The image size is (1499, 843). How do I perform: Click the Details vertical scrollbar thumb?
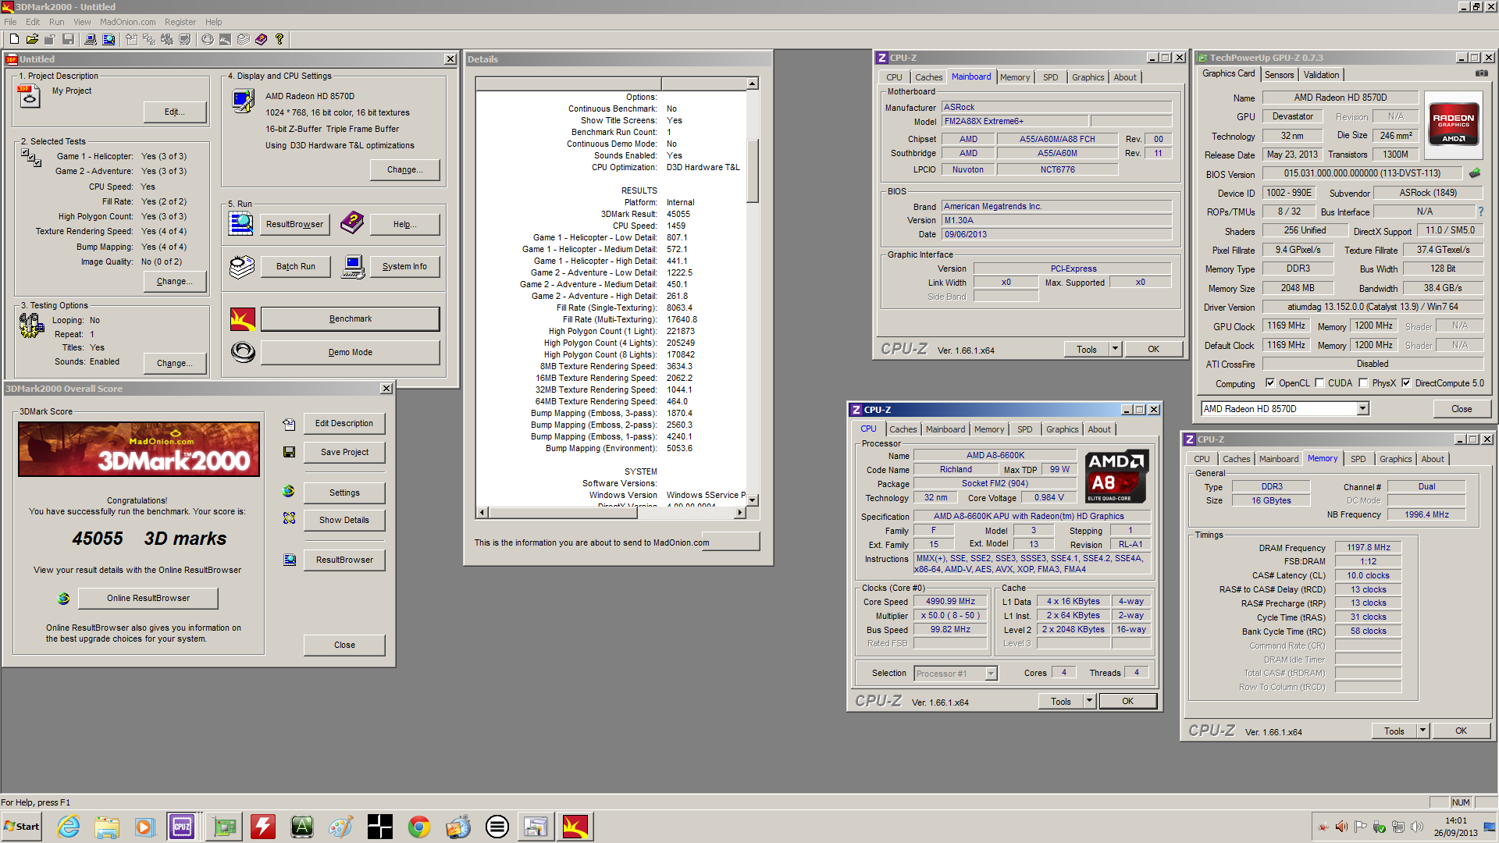click(x=753, y=170)
